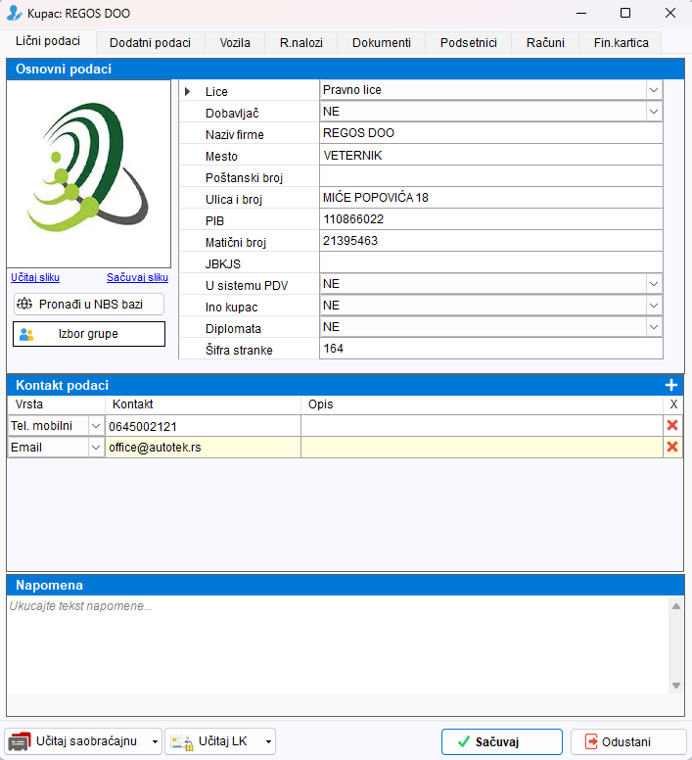Click the Učitaj sliku link
Viewport: 692px width, 760px height.
click(35, 278)
